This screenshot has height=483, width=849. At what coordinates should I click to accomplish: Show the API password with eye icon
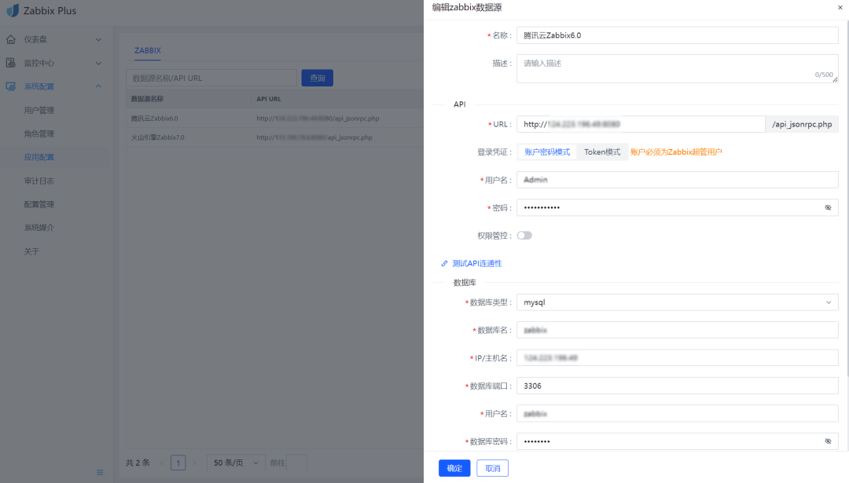coord(828,207)
